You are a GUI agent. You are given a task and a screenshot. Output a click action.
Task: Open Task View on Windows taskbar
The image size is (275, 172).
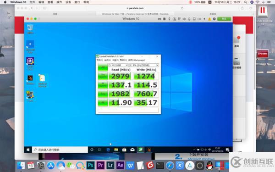point(99,150)
